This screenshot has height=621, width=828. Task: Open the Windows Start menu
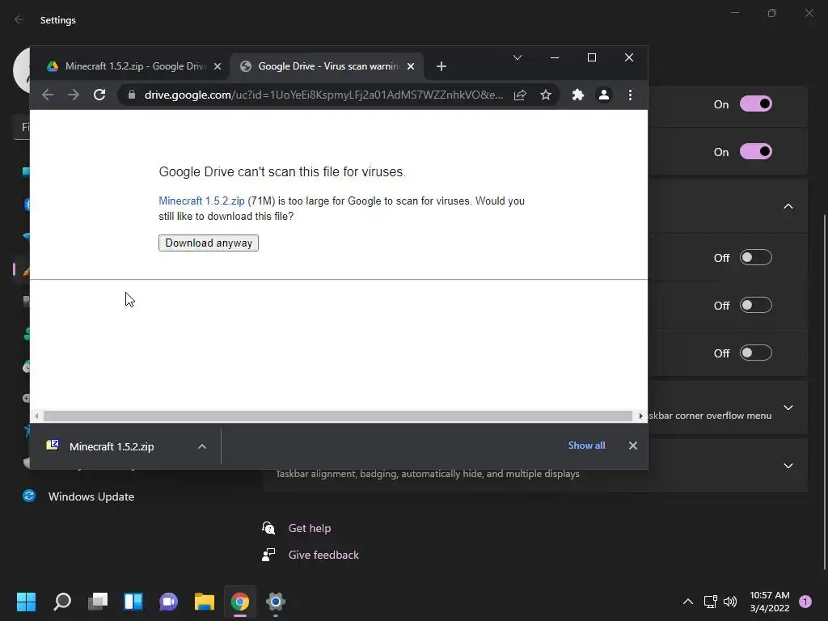[x=27, y=602]
